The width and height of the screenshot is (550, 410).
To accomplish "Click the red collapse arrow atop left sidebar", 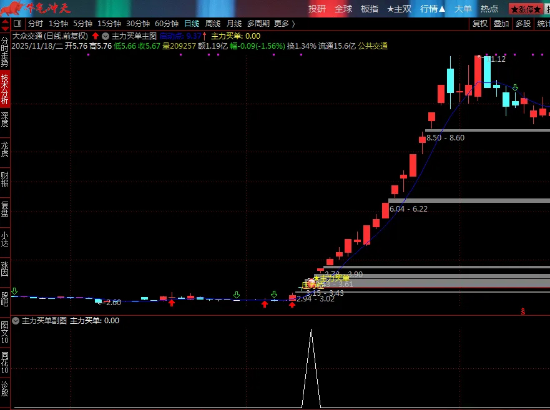I will coord(4,24).
